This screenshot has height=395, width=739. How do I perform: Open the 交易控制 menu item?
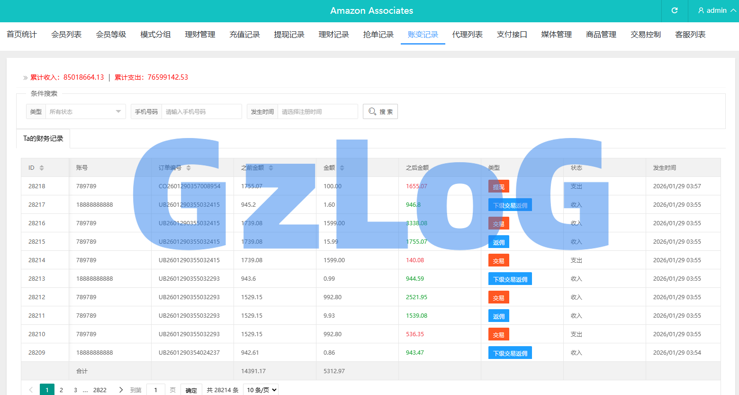pos(645,35)
